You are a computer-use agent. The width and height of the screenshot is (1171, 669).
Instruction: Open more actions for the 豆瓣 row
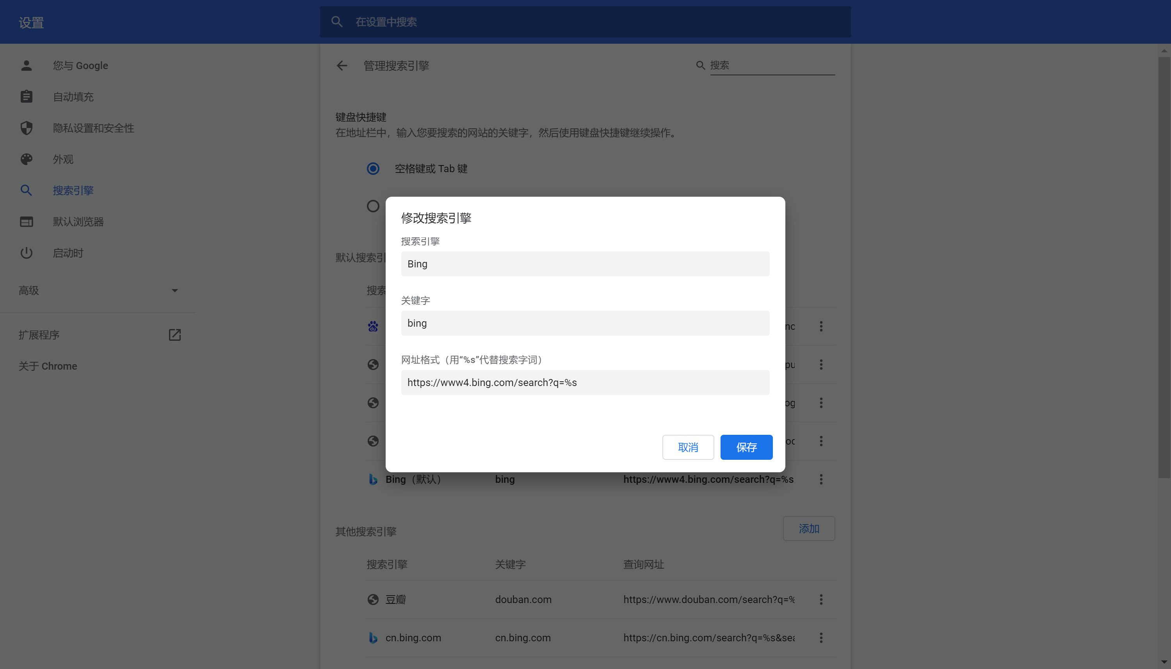pos(821,600)
